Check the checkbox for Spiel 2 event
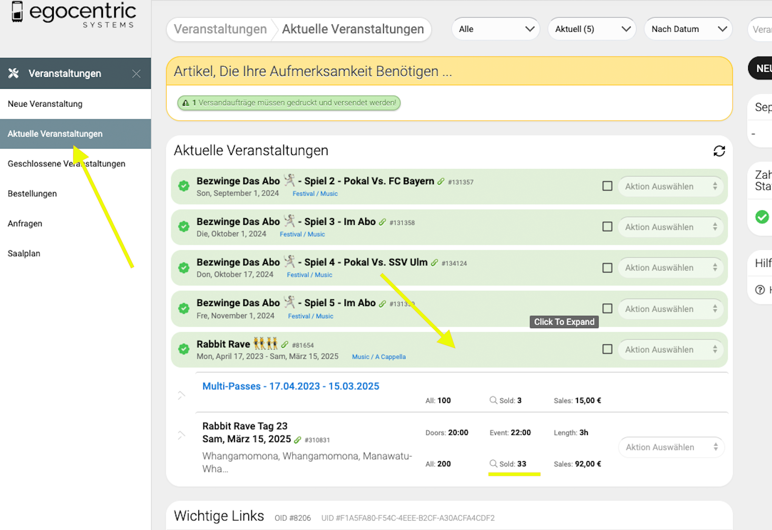 tap(607, 186)
